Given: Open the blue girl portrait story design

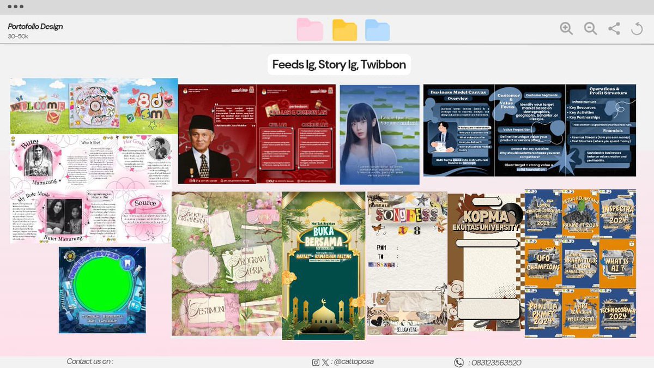Looking at the screenshot, I should coord(379,135).
